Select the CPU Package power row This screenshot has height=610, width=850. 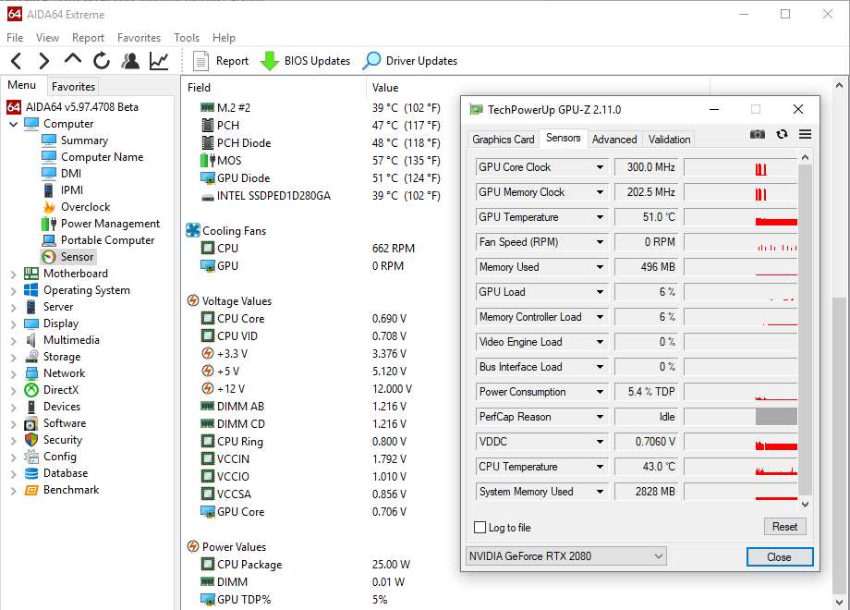pyautogui.click(x=305, y=565)
